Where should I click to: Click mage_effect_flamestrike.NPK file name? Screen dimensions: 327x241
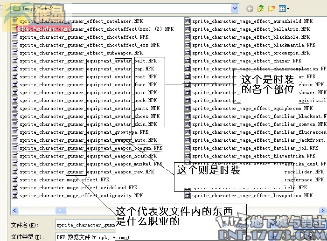click(254, 156)
